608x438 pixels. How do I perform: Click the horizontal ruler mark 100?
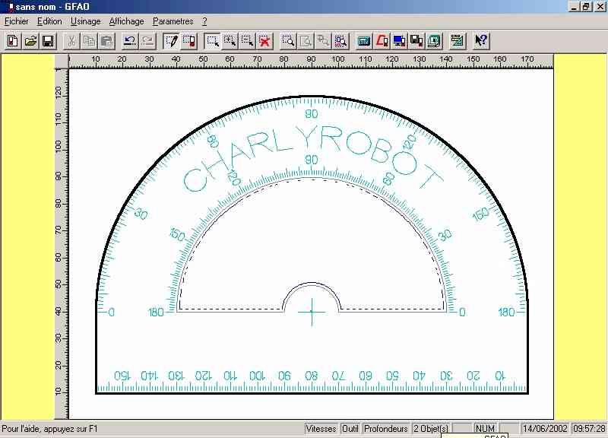(338, 59)
